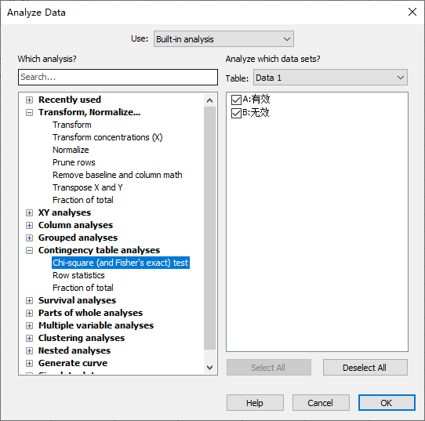This screenshot has height=421, width=425.
Task: Open the Table Data 1 dropdown
Action: pyautogui.click(x=330, y=78)
